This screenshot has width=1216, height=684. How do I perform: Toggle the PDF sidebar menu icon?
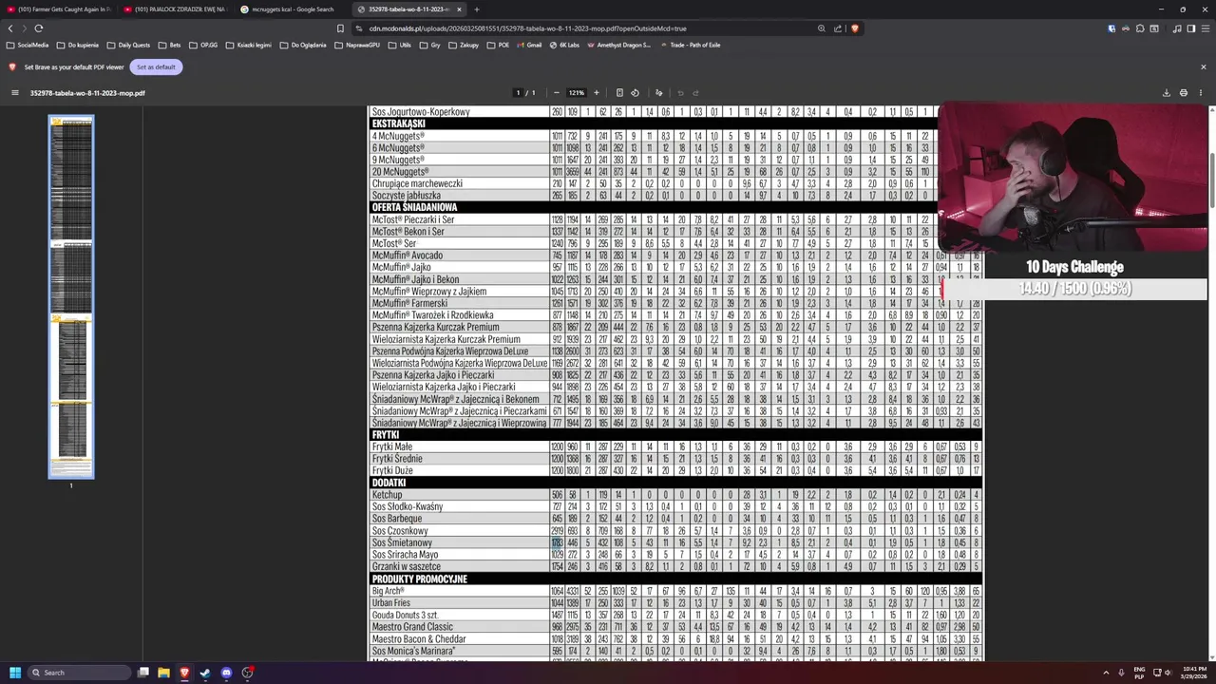(x=14, y=93)
